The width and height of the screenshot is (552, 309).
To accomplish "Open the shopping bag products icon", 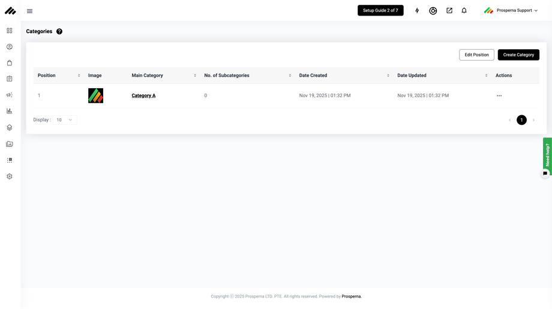I will (10, 63).
